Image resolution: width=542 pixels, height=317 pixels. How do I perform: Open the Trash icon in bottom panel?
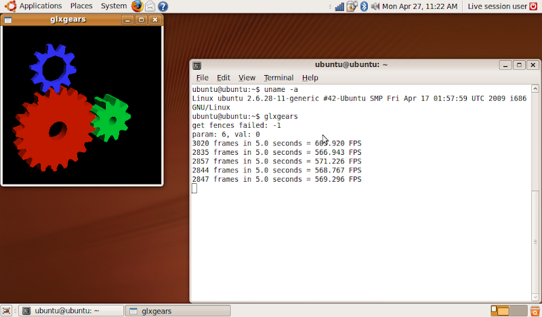pos(535,311)
